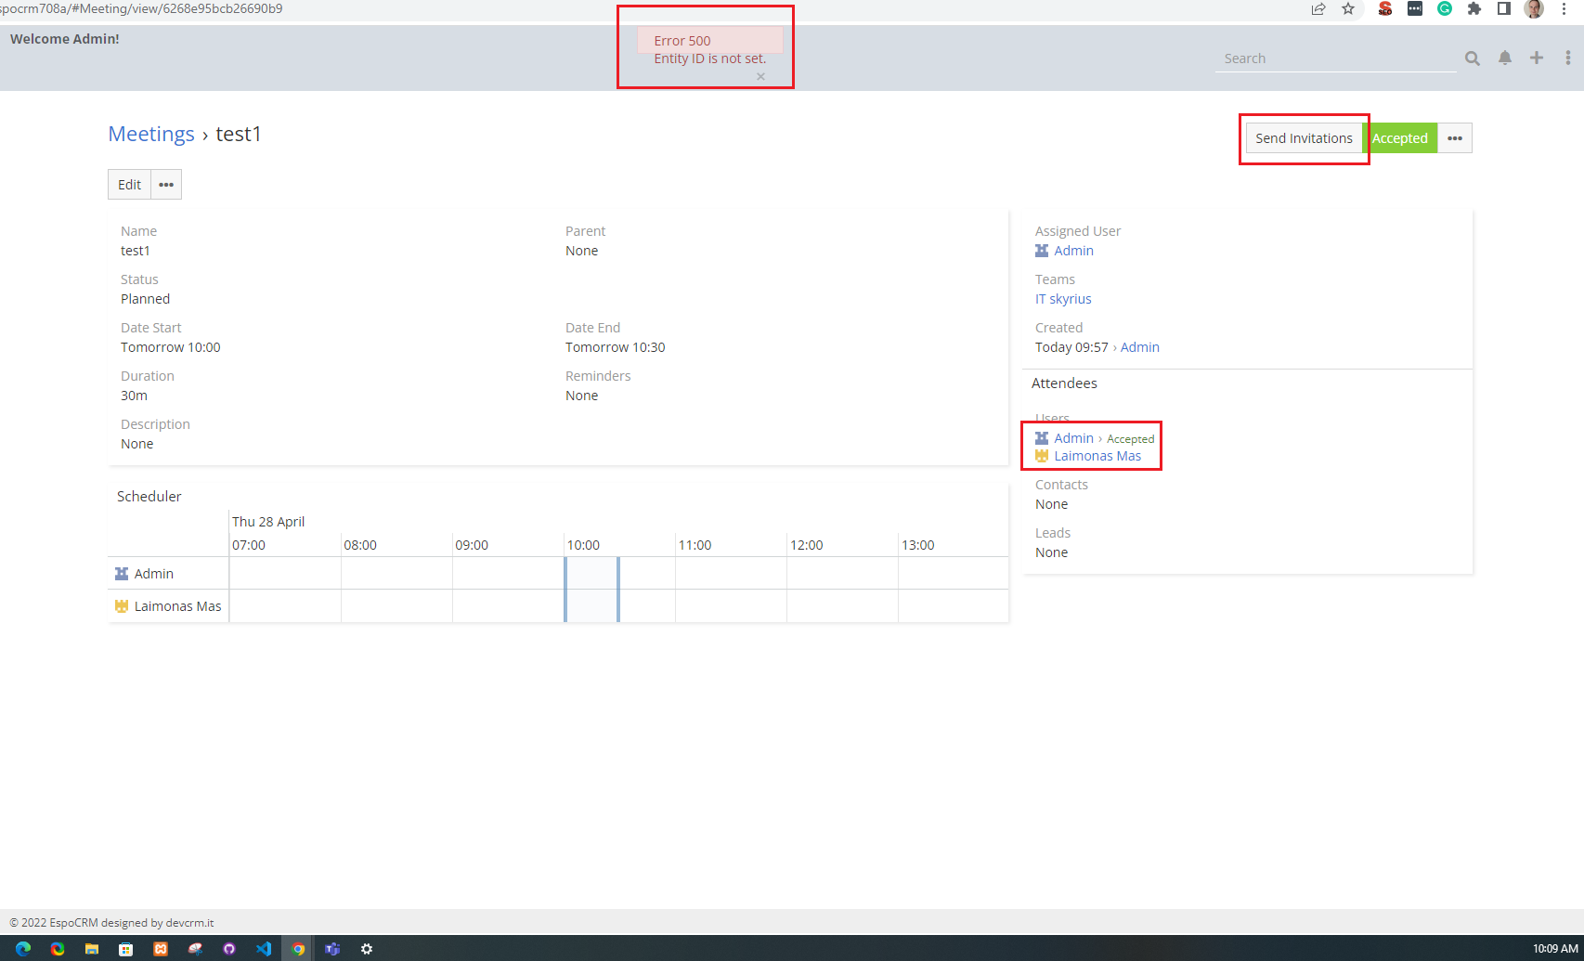Expand the dropdown next to Accepted
The width and height of the screenshot is (1584, 961).
(1455, 138)
